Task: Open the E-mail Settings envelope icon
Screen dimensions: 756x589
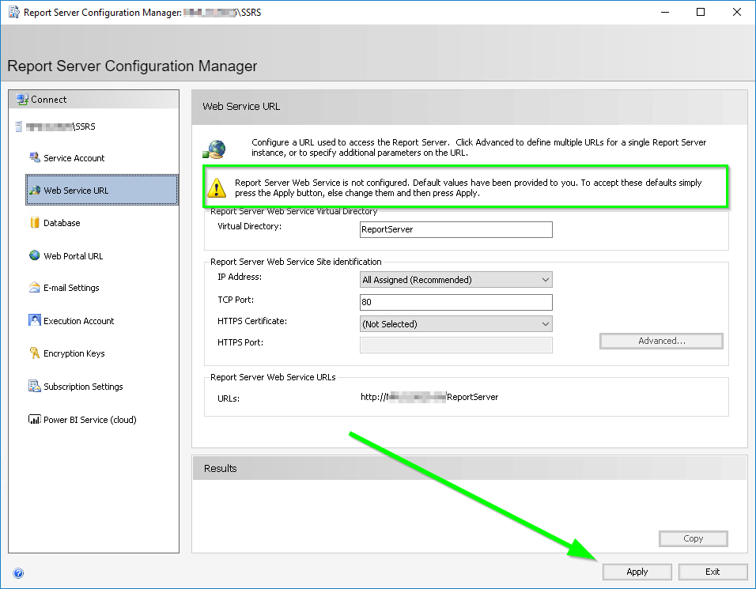Action: 35,288
